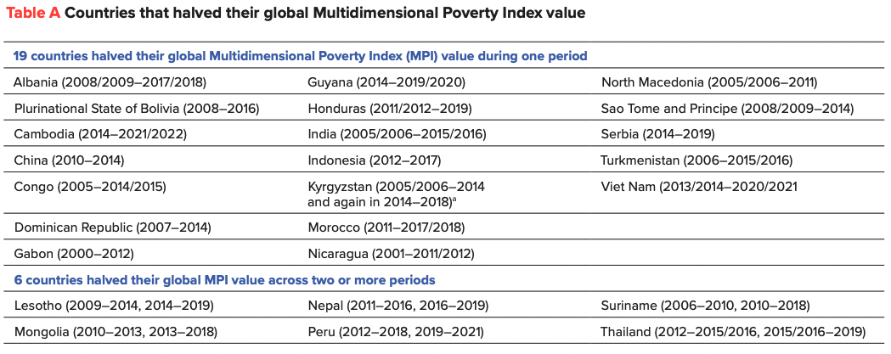Select the Albania (2008/2009–2017/2018) entry
The height and width of the screenshot is (354, 891).
[x=110, y=82]
